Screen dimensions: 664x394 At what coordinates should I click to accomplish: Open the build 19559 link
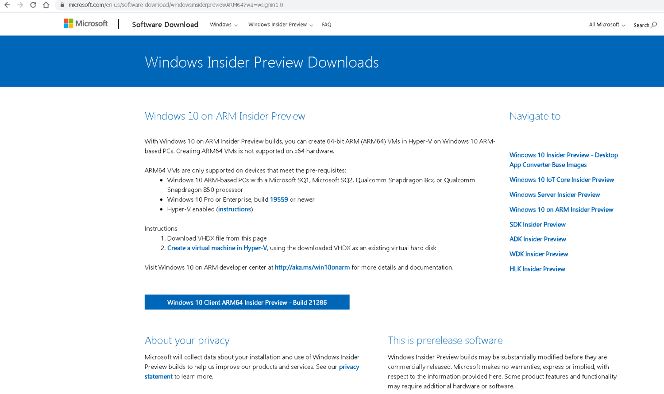tap(279, 199)
